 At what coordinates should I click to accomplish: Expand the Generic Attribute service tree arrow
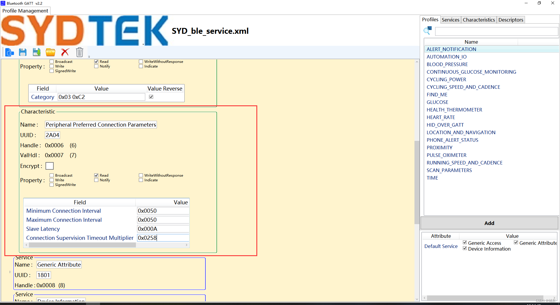pos(10,272)
